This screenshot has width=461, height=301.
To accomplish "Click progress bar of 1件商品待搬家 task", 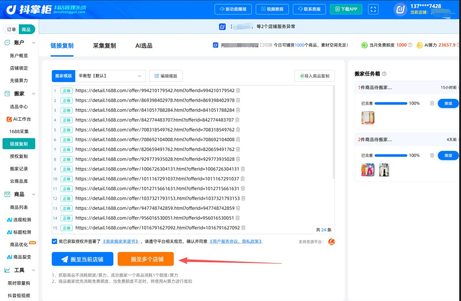I will point(391,103).
